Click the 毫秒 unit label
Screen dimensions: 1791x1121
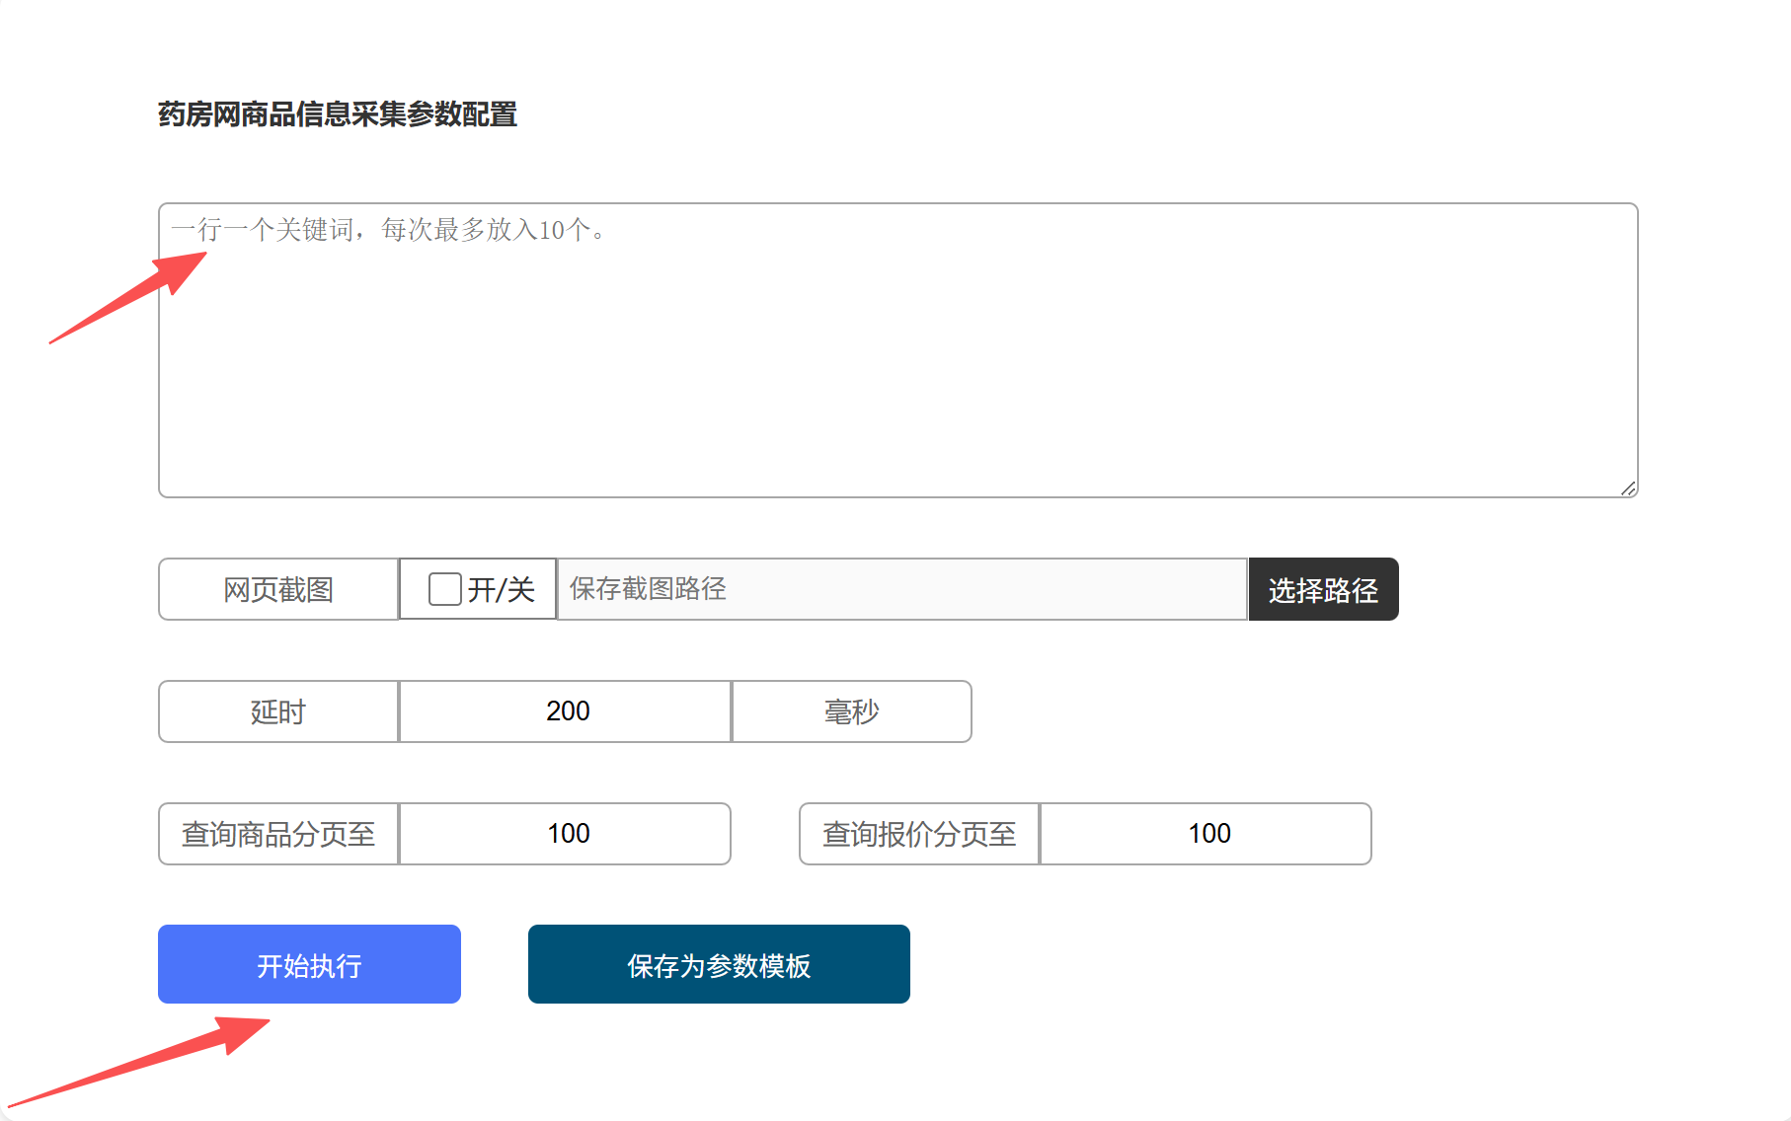851,711
